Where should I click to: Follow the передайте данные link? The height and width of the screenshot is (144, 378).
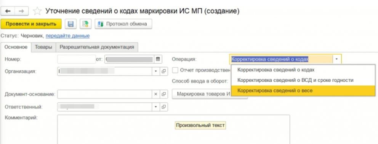pos(67,36)
